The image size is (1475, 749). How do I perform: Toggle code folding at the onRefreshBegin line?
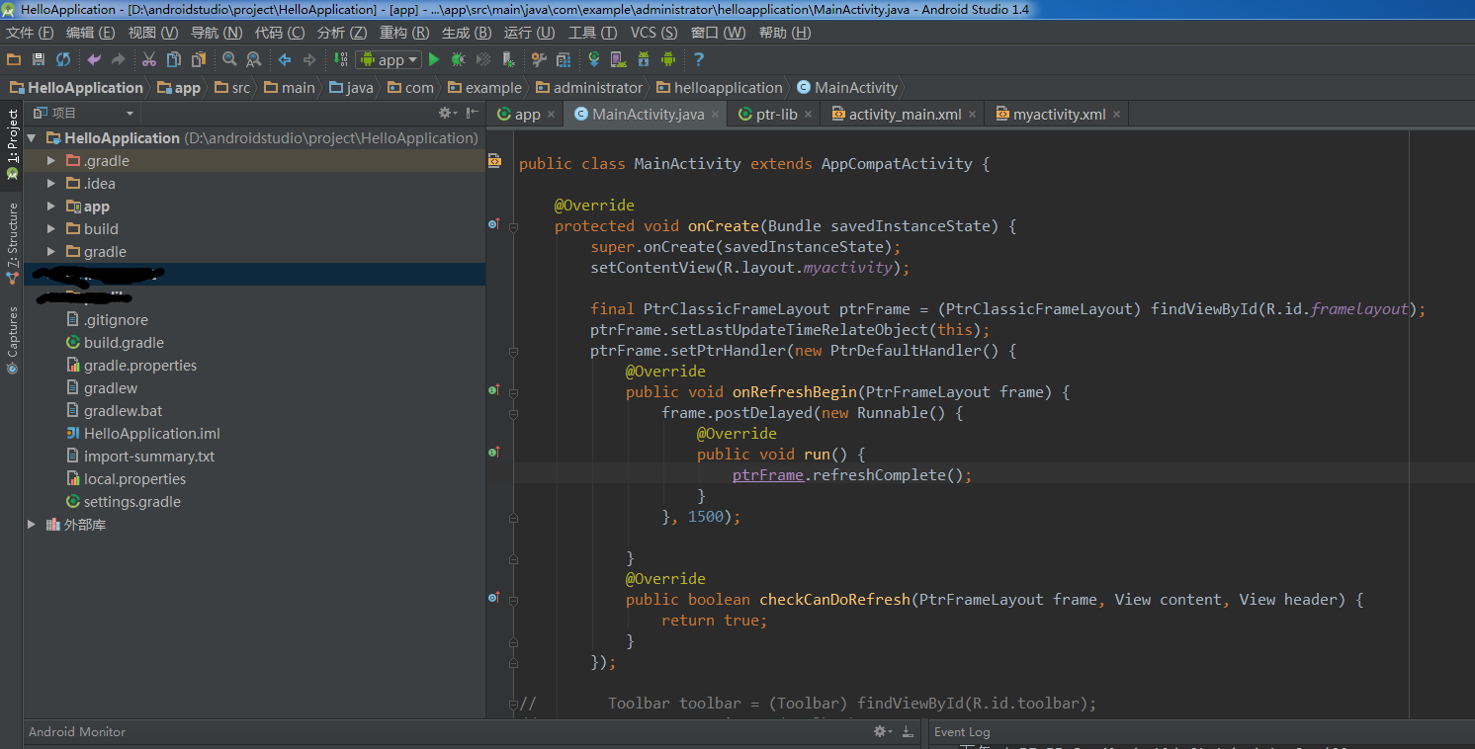click(x=514, y=392)
